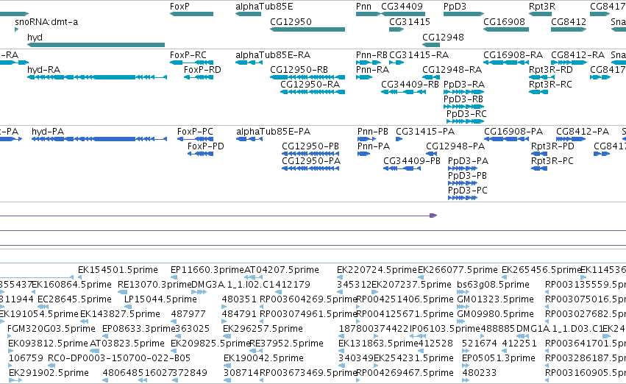Select the PpD3-PA protein label
Image resolution: width=626 pixels, height=384 pixels.
[x=469, y=161]
